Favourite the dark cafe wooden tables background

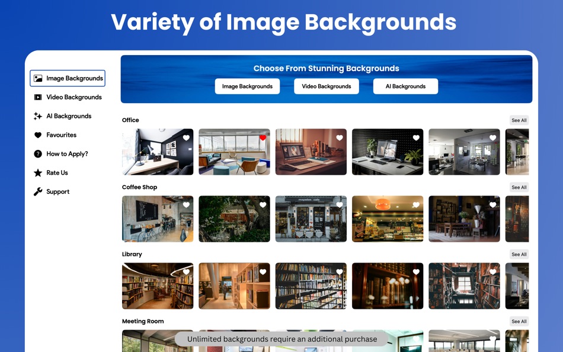coord(492,204)
